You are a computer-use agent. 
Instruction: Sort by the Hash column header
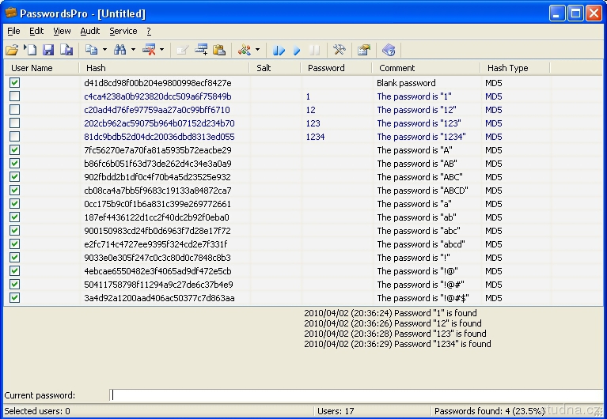tap(168, 68)
